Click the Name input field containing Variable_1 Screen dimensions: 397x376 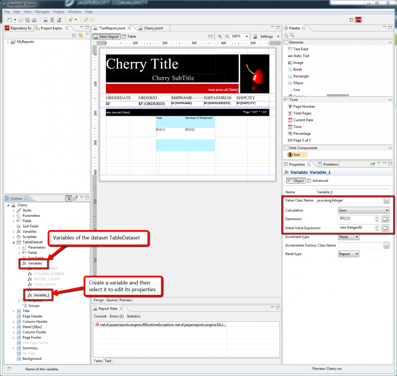(352, 192)
